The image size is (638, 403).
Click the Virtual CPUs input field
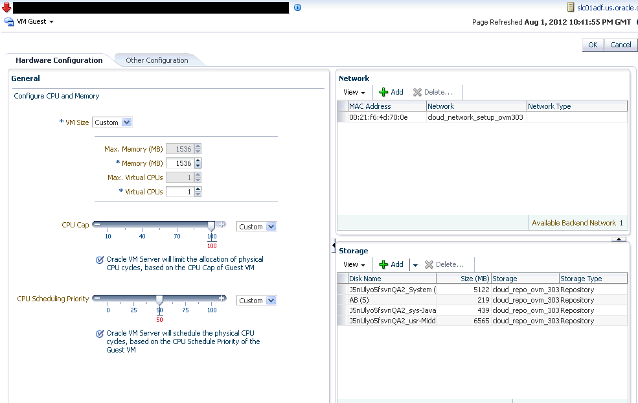[179, 192]
